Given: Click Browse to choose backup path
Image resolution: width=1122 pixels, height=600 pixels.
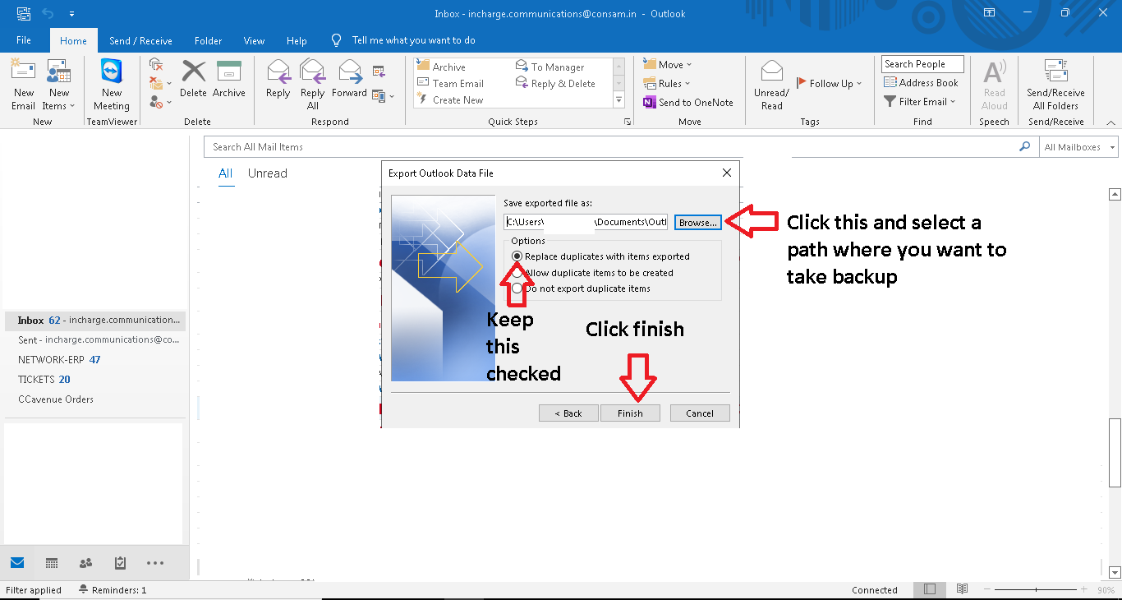Looking at the screenshot, I should coord(698,223).
